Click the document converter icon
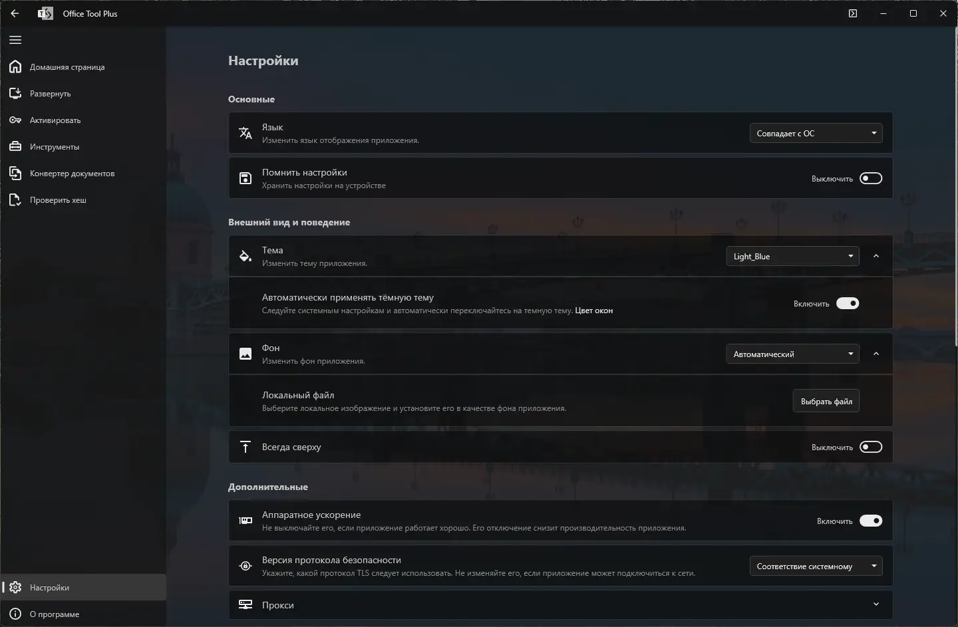Image resolution: width=958 pixels, height=627 pixels. point(15,173)
